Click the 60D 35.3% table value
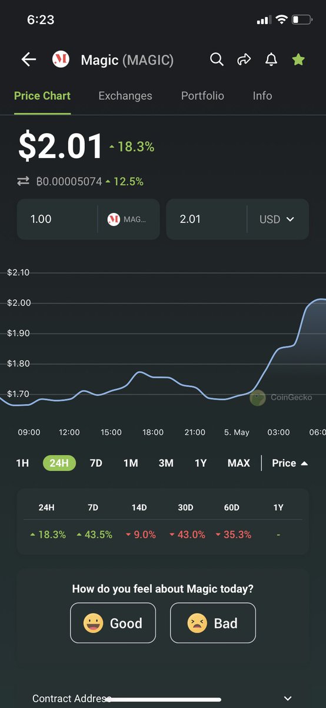 point(234,535)
